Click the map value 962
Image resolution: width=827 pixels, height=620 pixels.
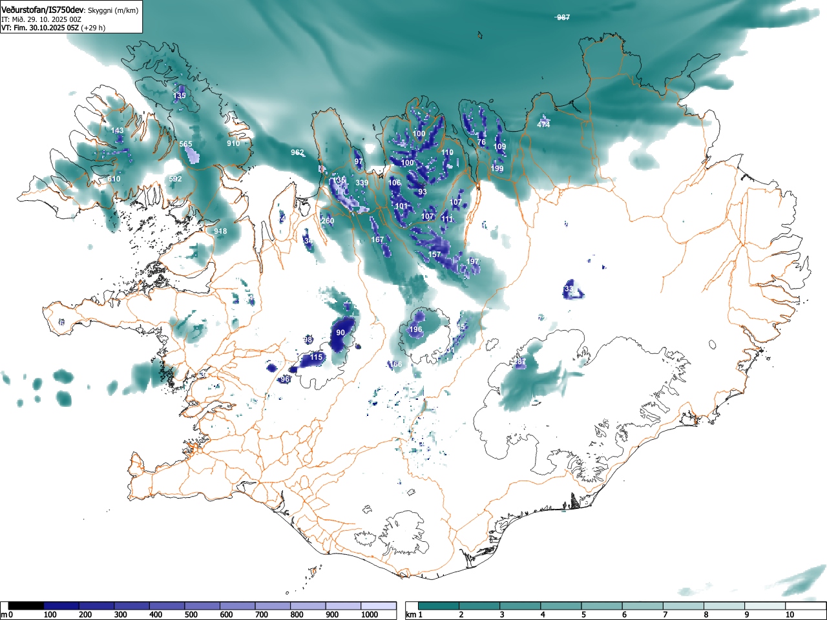coord(297,153)
